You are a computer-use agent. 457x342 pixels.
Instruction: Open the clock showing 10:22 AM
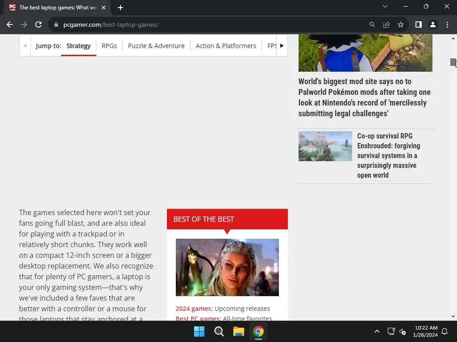click(425, 331)
